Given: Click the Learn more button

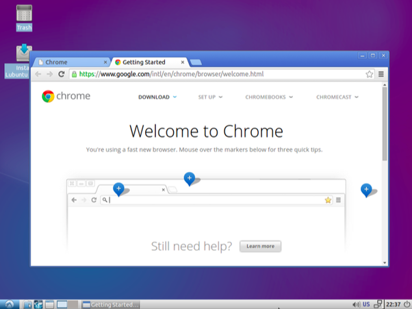Looking at the screenshot, I should tap(260, 247).
